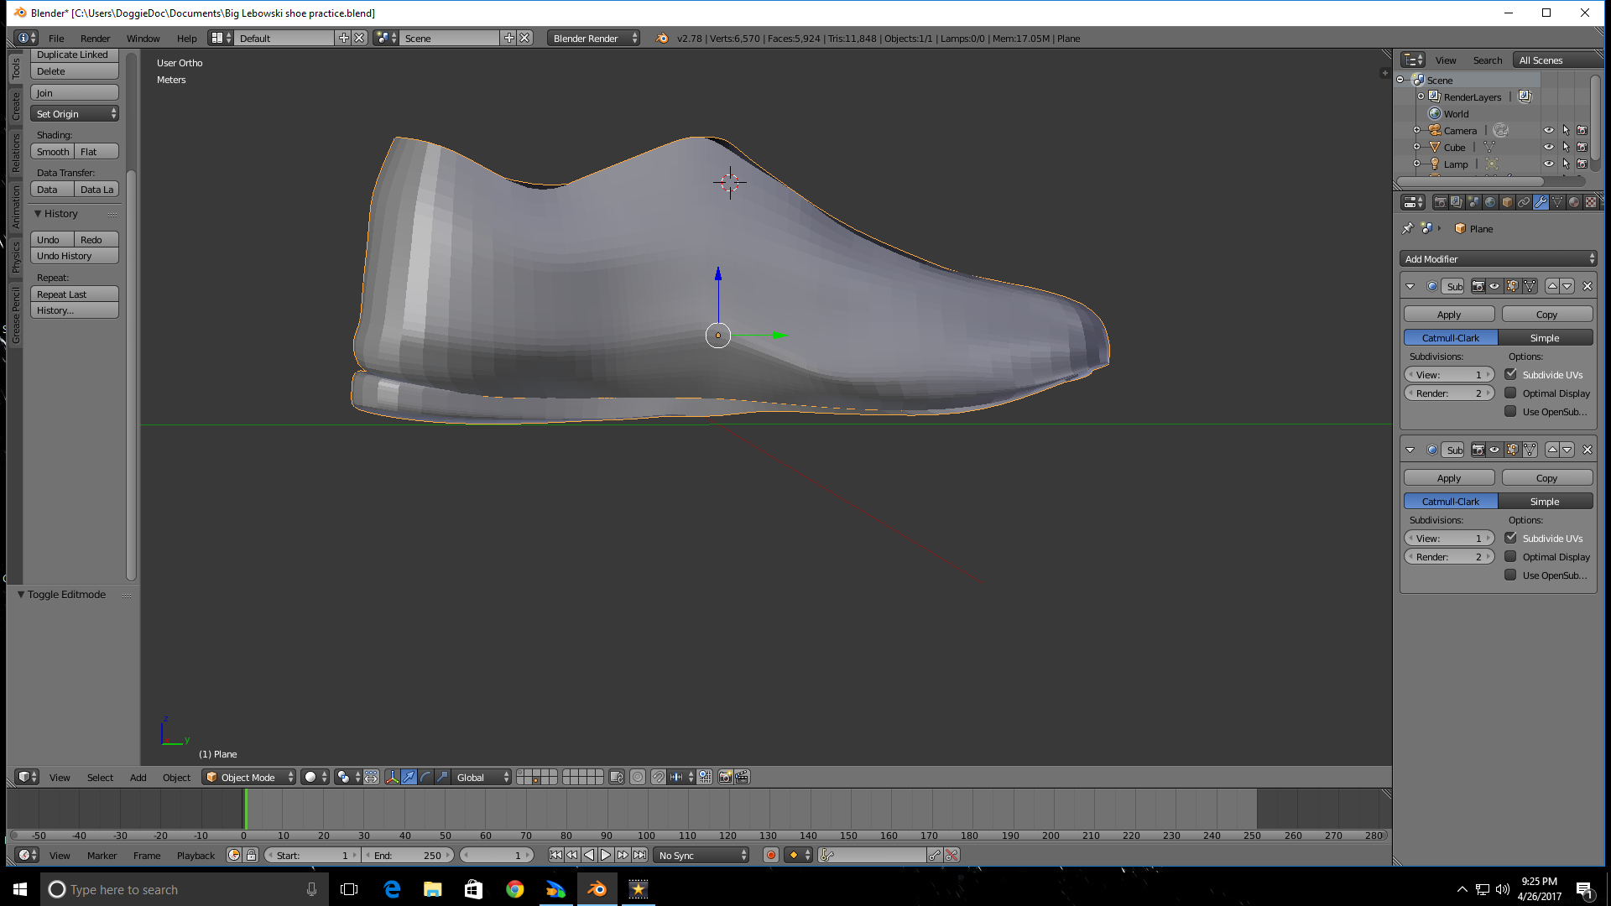Click the Undo History button

[75, 256]
